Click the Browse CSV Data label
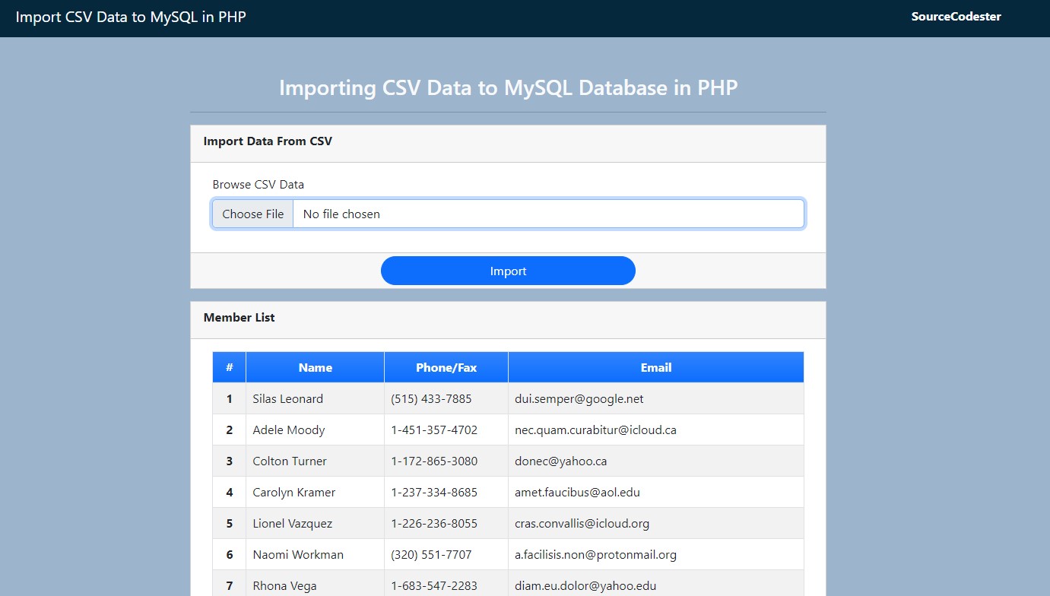 pyautogui.click(x=258, y=184)
